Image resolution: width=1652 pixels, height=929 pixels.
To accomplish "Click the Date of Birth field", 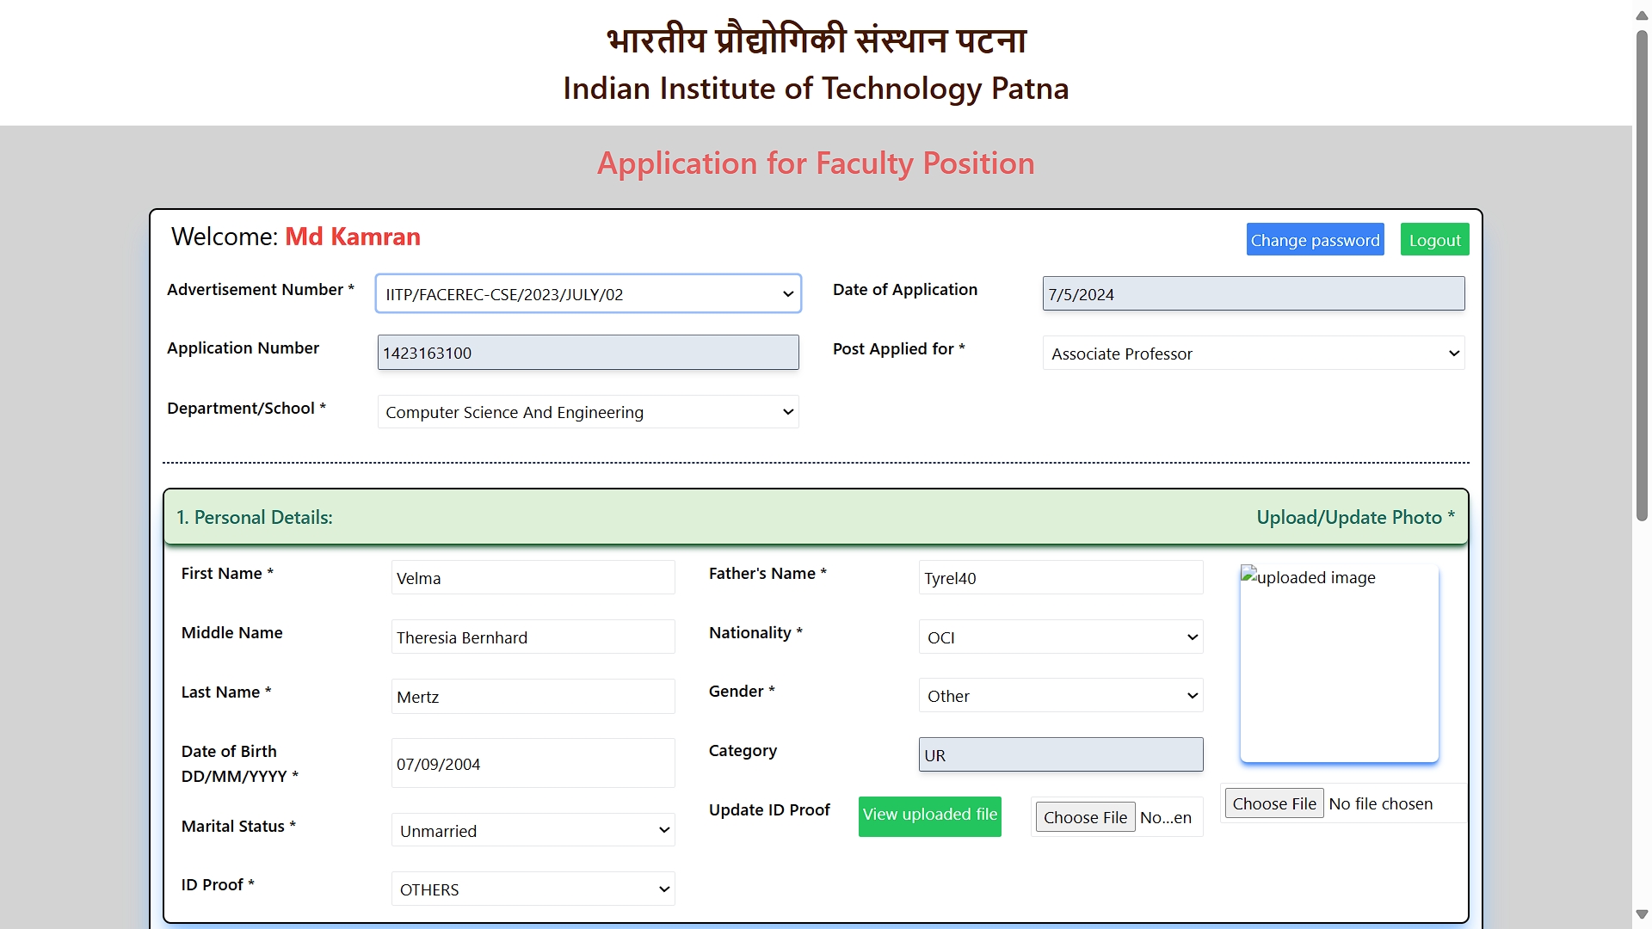I will [x=533, y=763].
